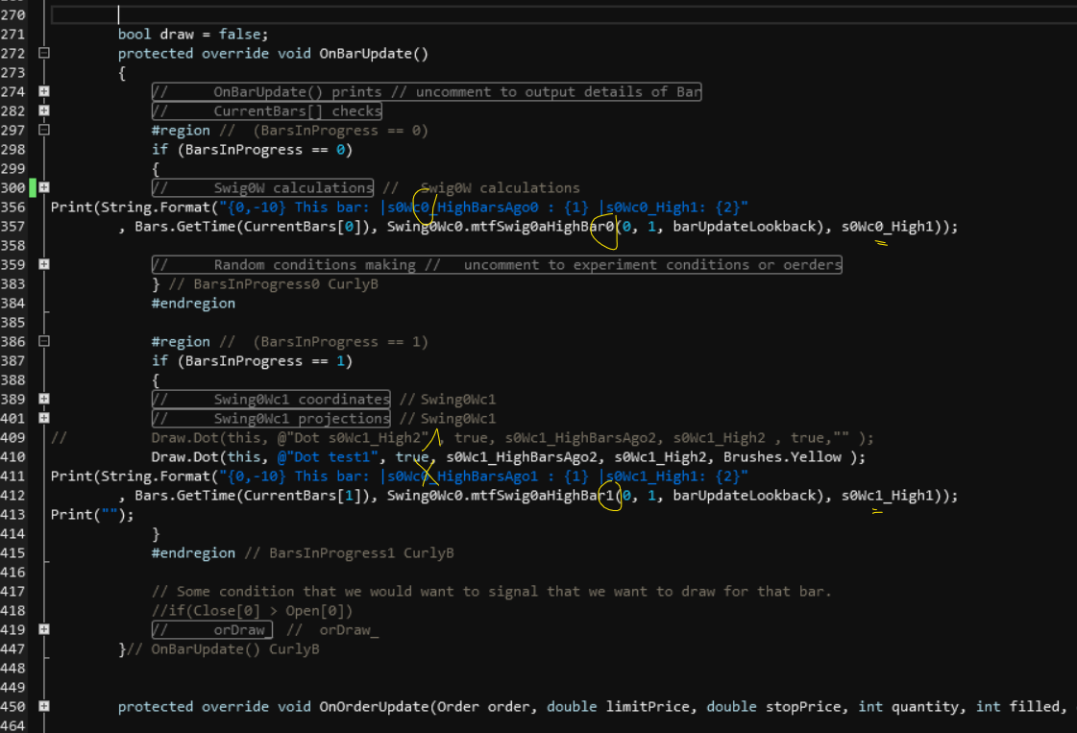Click 's0Wc0_High1' argument on line 357
This screenshot has height=733, width=1077.
point(888,227)
